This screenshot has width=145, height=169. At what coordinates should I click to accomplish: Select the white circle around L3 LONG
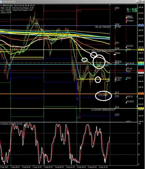pyautogui.click(x=103, y=96)
